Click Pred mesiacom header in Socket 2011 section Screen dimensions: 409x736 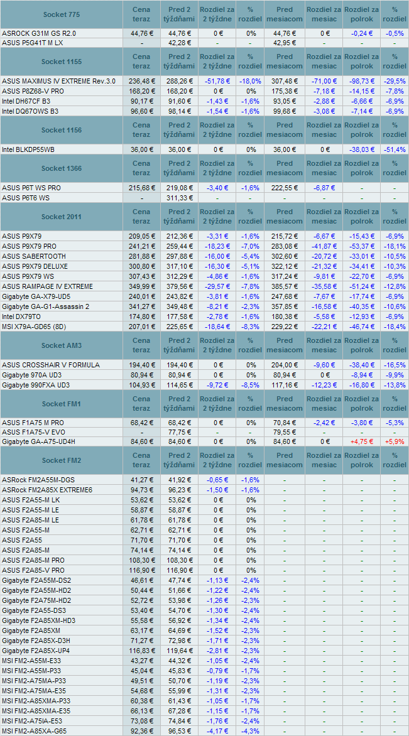[x=284, y=217]
